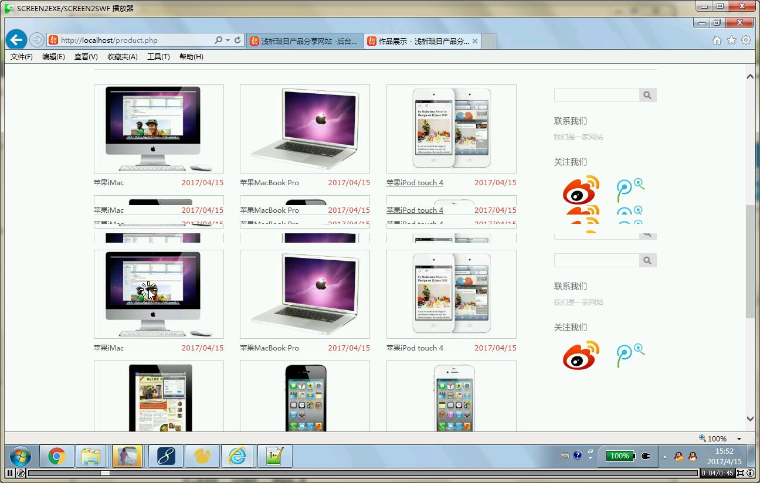
Task: Focus the upper sidebar search input
Action: pyautogui.click(x=597, y=95)
